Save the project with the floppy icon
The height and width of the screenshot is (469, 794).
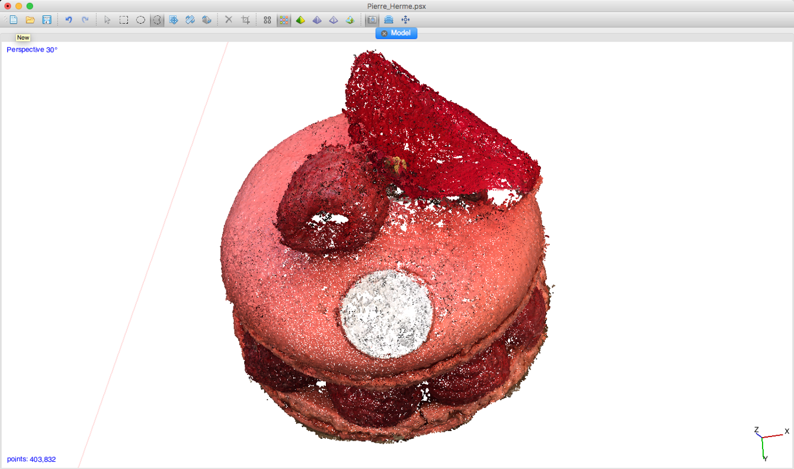47,20
